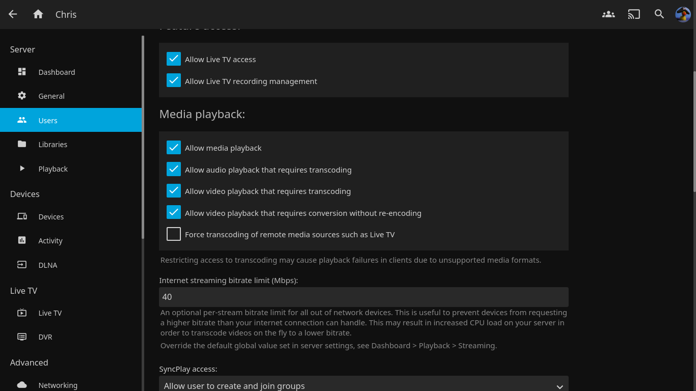Disable Allow Live TV access checkbox
696x391 pixels.
click(x=174, y=59)
